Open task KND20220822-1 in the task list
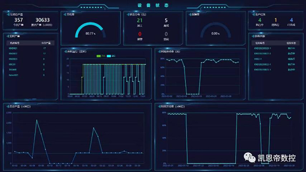Viewport: 306px width, 172px height. click(x=275, y=64)
